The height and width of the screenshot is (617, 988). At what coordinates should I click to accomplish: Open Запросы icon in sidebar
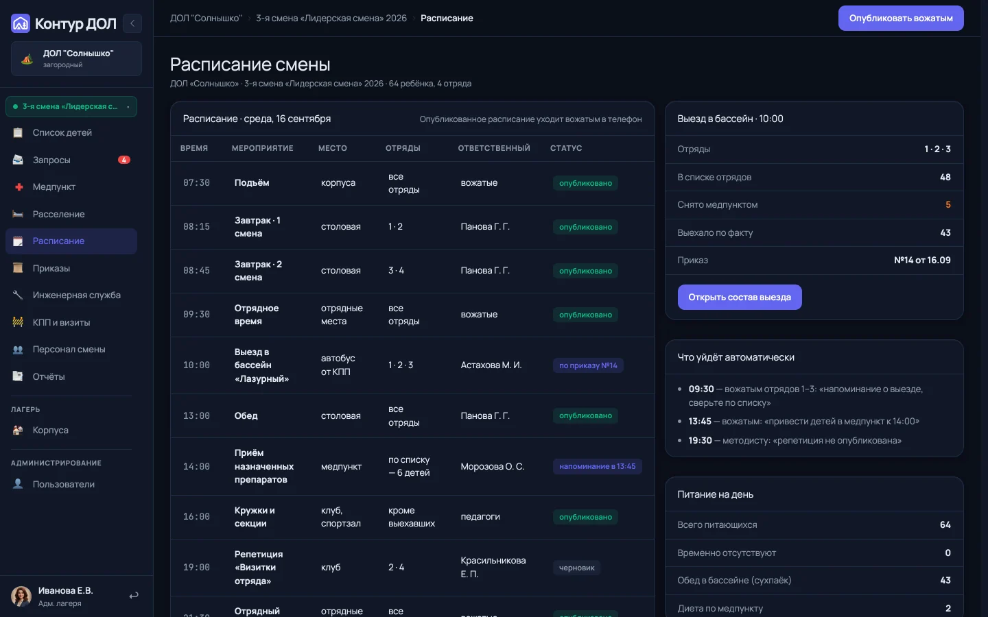18,160
